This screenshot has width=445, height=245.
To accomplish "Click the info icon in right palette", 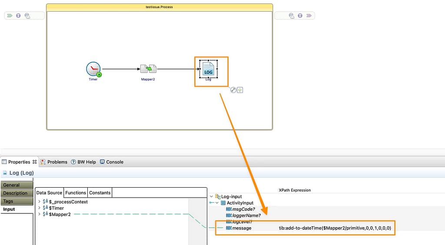I will click(300, 16).
